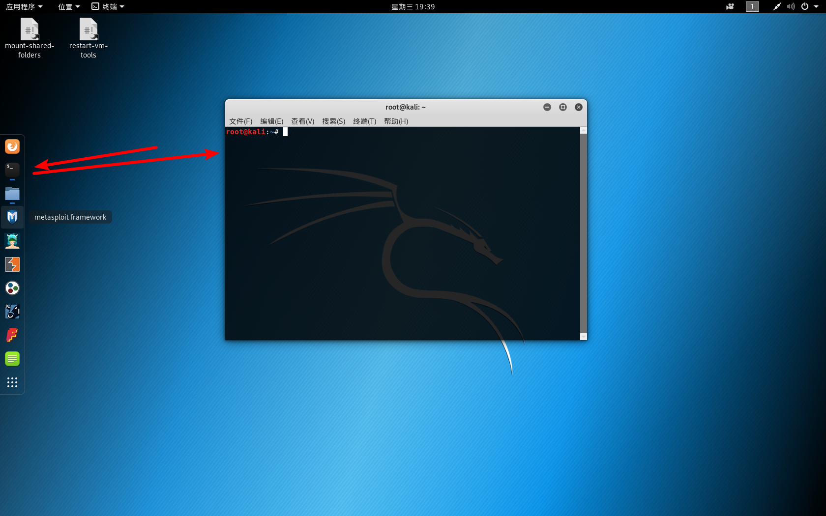Launch the BeEF framework bull icon
Screen dimensions: 826x516
[12, 311]
